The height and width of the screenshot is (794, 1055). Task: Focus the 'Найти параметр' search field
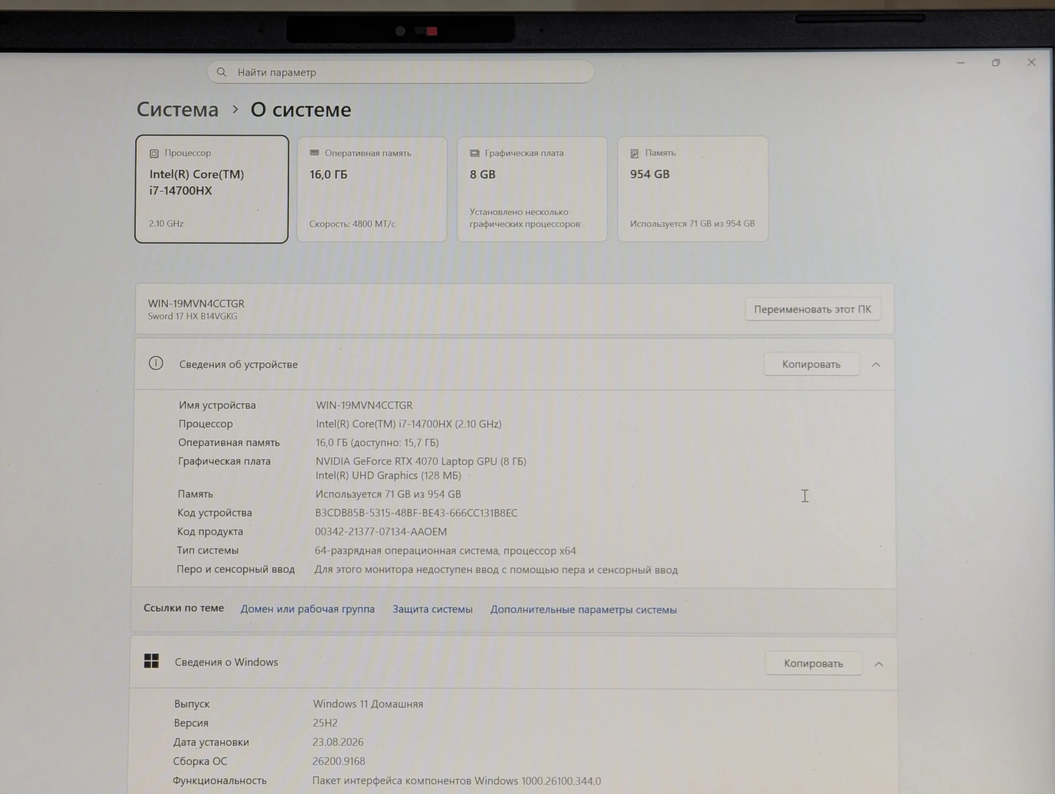coord(401,72)
